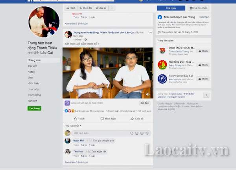Click the camera photo icon in comment box
The height and width of the screenshot is (170, 236).
point(137,133)
